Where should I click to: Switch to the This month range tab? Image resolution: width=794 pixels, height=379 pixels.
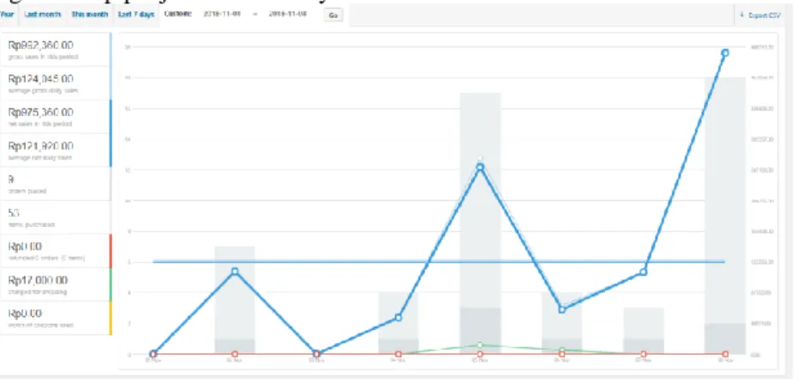pyautogui.click(x=89, y=15)
